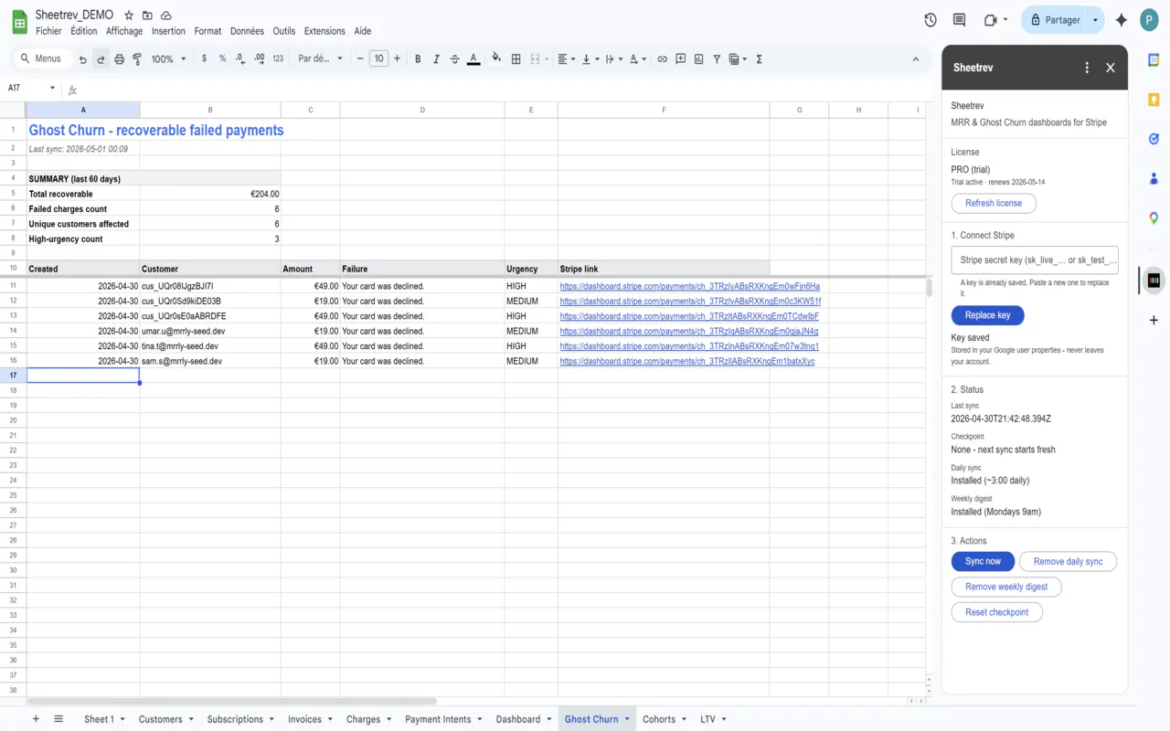
Task: Focus the Stripe secret key field
Action: pos(1035,260)
